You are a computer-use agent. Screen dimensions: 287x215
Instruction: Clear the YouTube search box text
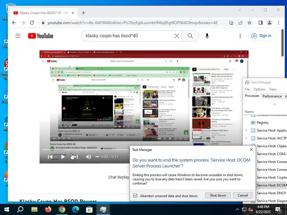click(177, 36)
